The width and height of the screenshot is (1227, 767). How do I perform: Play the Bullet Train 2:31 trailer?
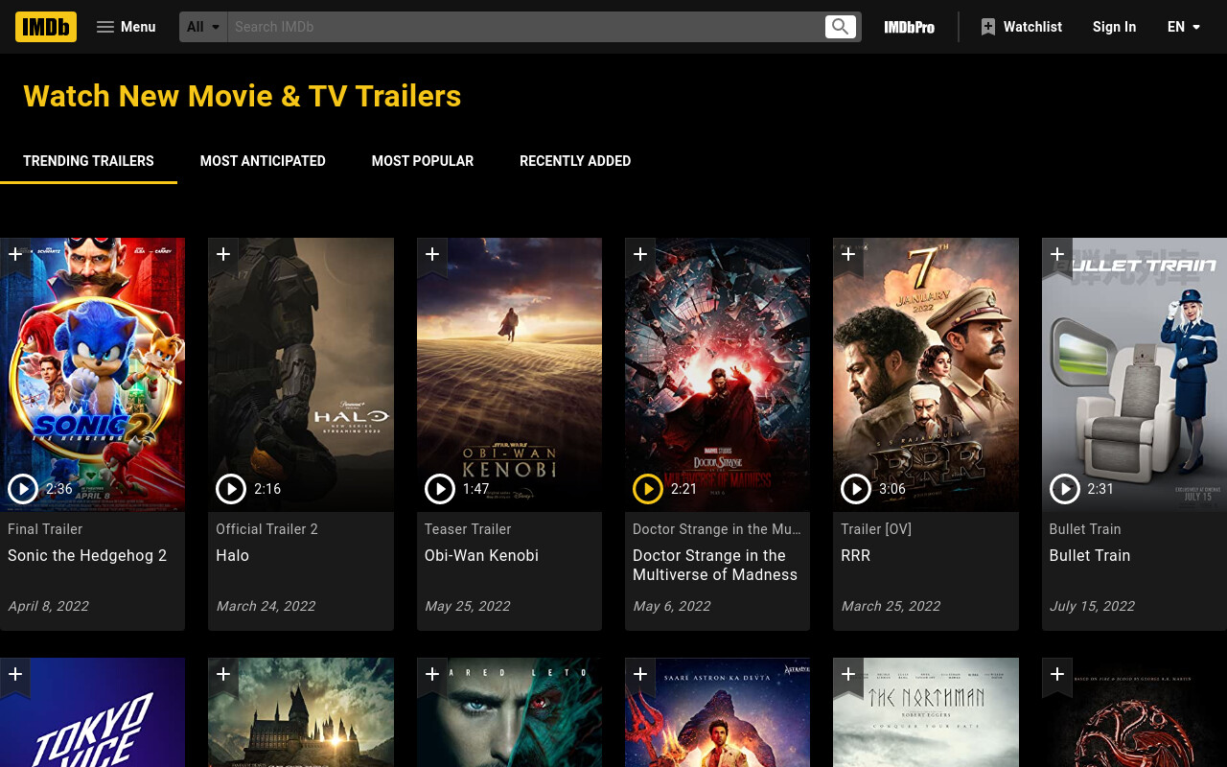[1065, 489]
